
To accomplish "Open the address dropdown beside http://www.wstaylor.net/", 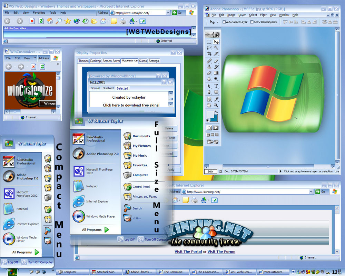I will tap(168, 13).
